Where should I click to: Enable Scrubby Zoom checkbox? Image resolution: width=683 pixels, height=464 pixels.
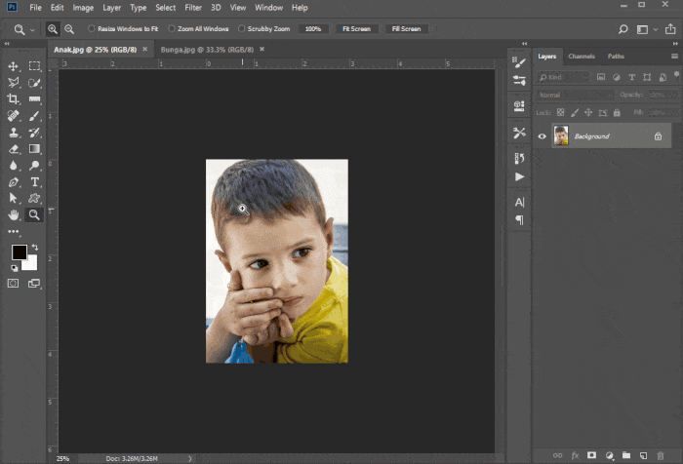coord(241,28)
